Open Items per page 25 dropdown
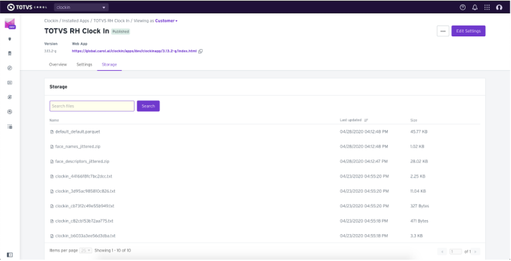Image resolution: width=511 pixels, height=261 pixels. [x=86, y=250]
